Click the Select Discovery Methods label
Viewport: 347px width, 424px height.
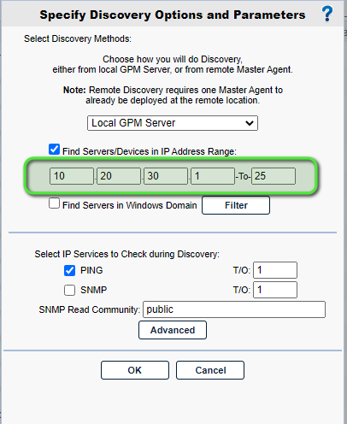(78, 38)
